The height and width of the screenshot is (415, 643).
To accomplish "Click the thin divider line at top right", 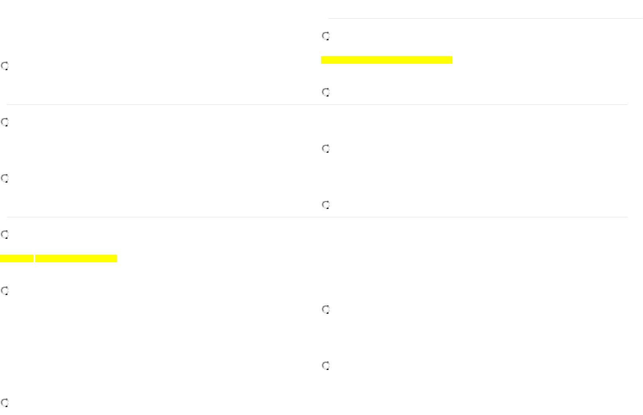I will [x=485, y=18].
